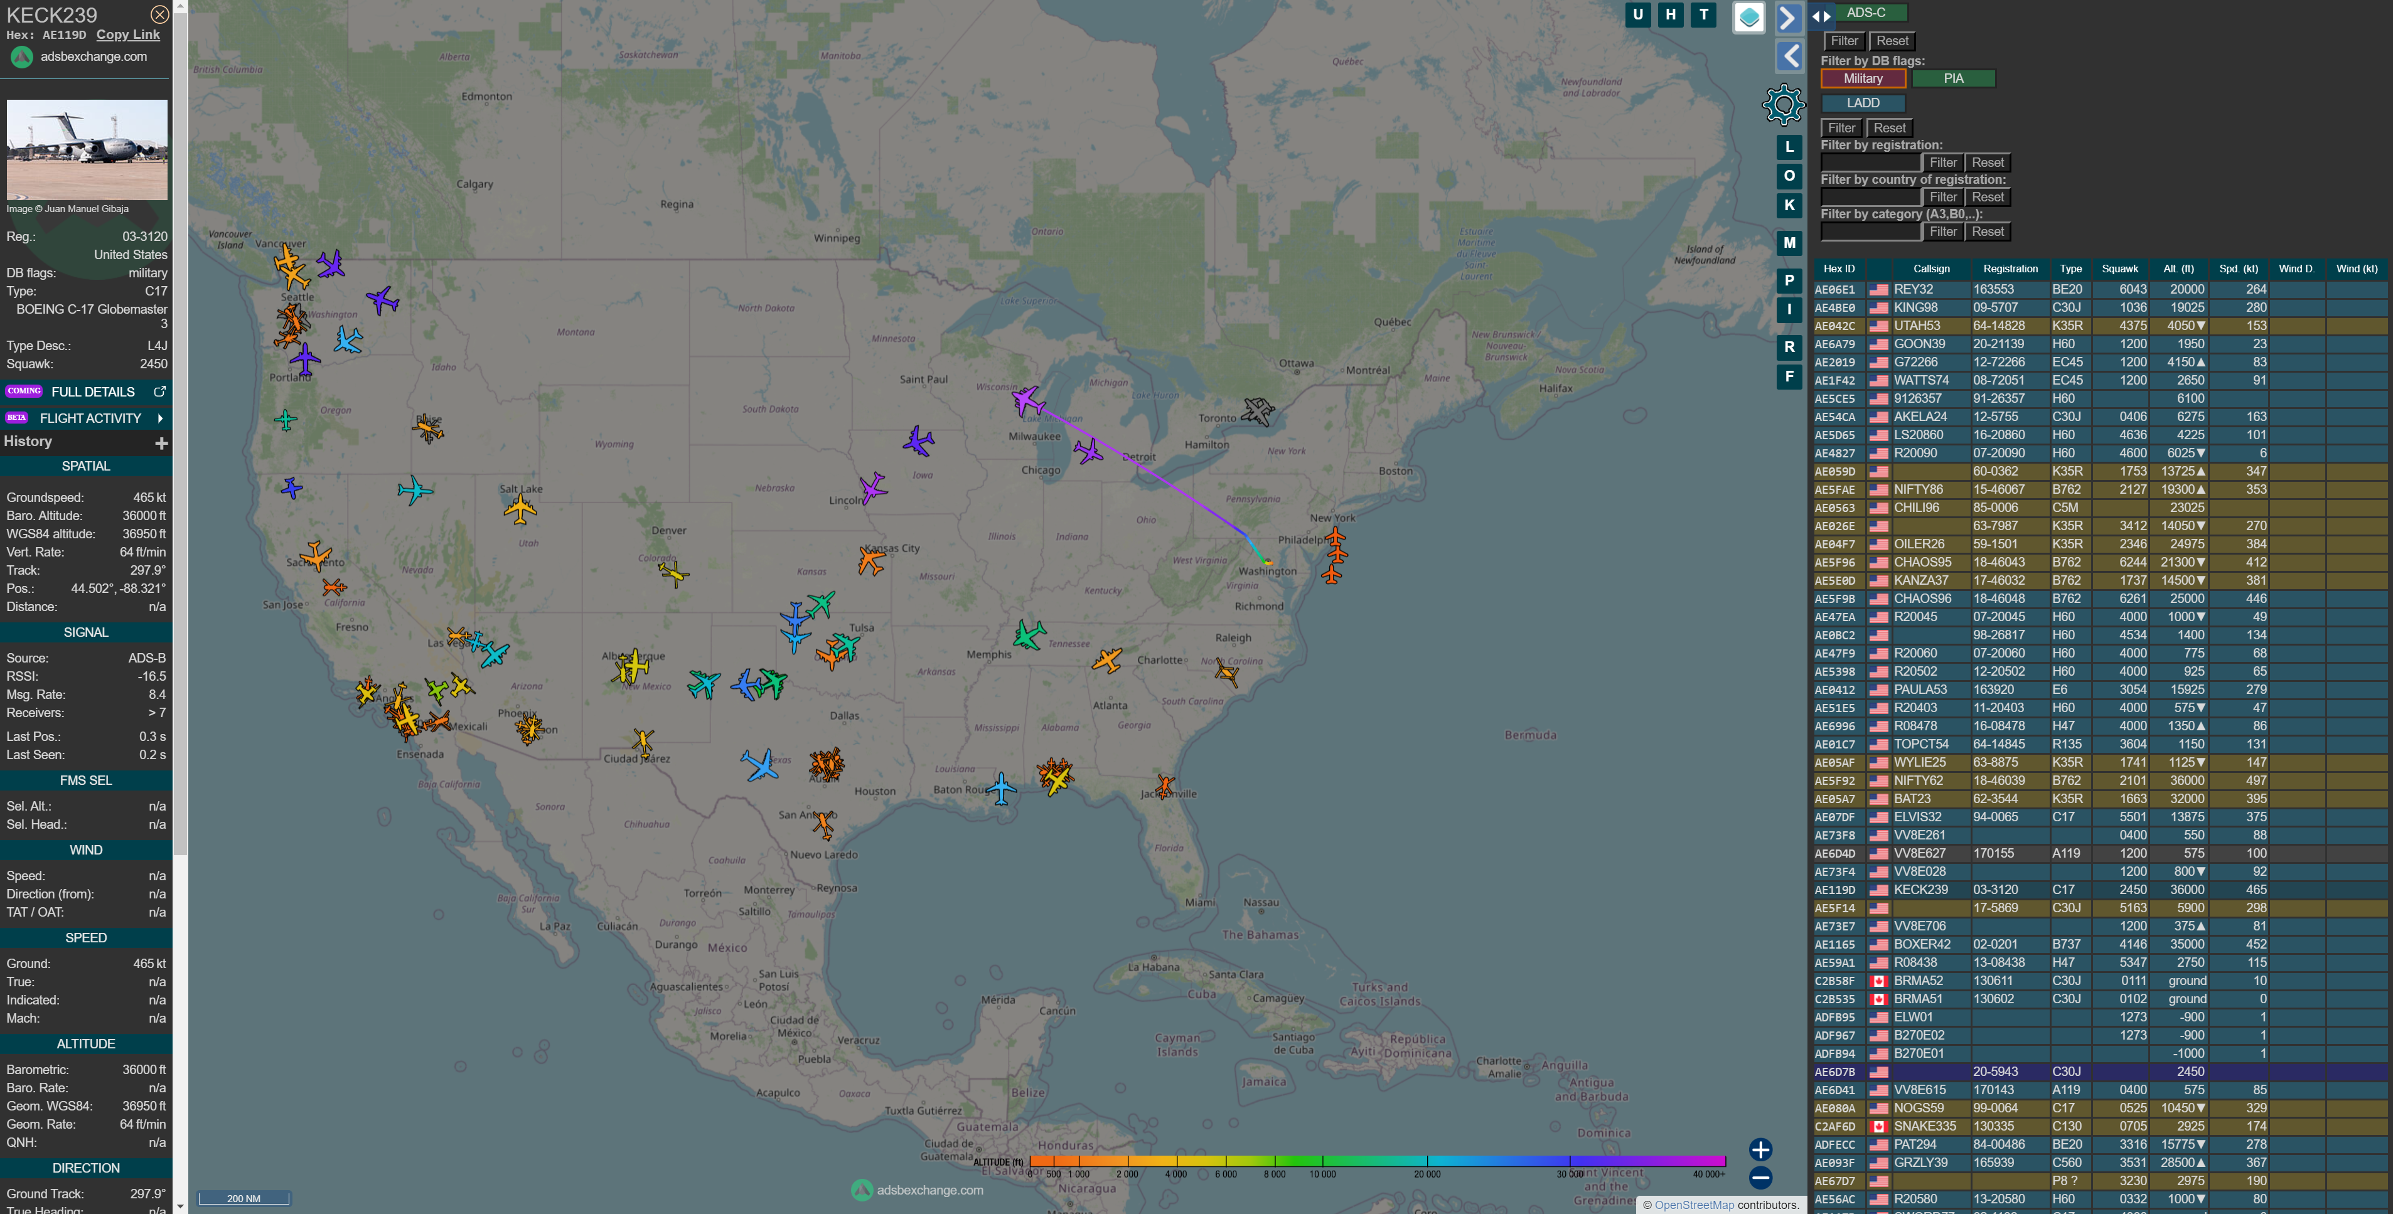The height and width of the screenshot is (1214, 2393).
Task: Copy link for hex AE119D
Action: 128,35
